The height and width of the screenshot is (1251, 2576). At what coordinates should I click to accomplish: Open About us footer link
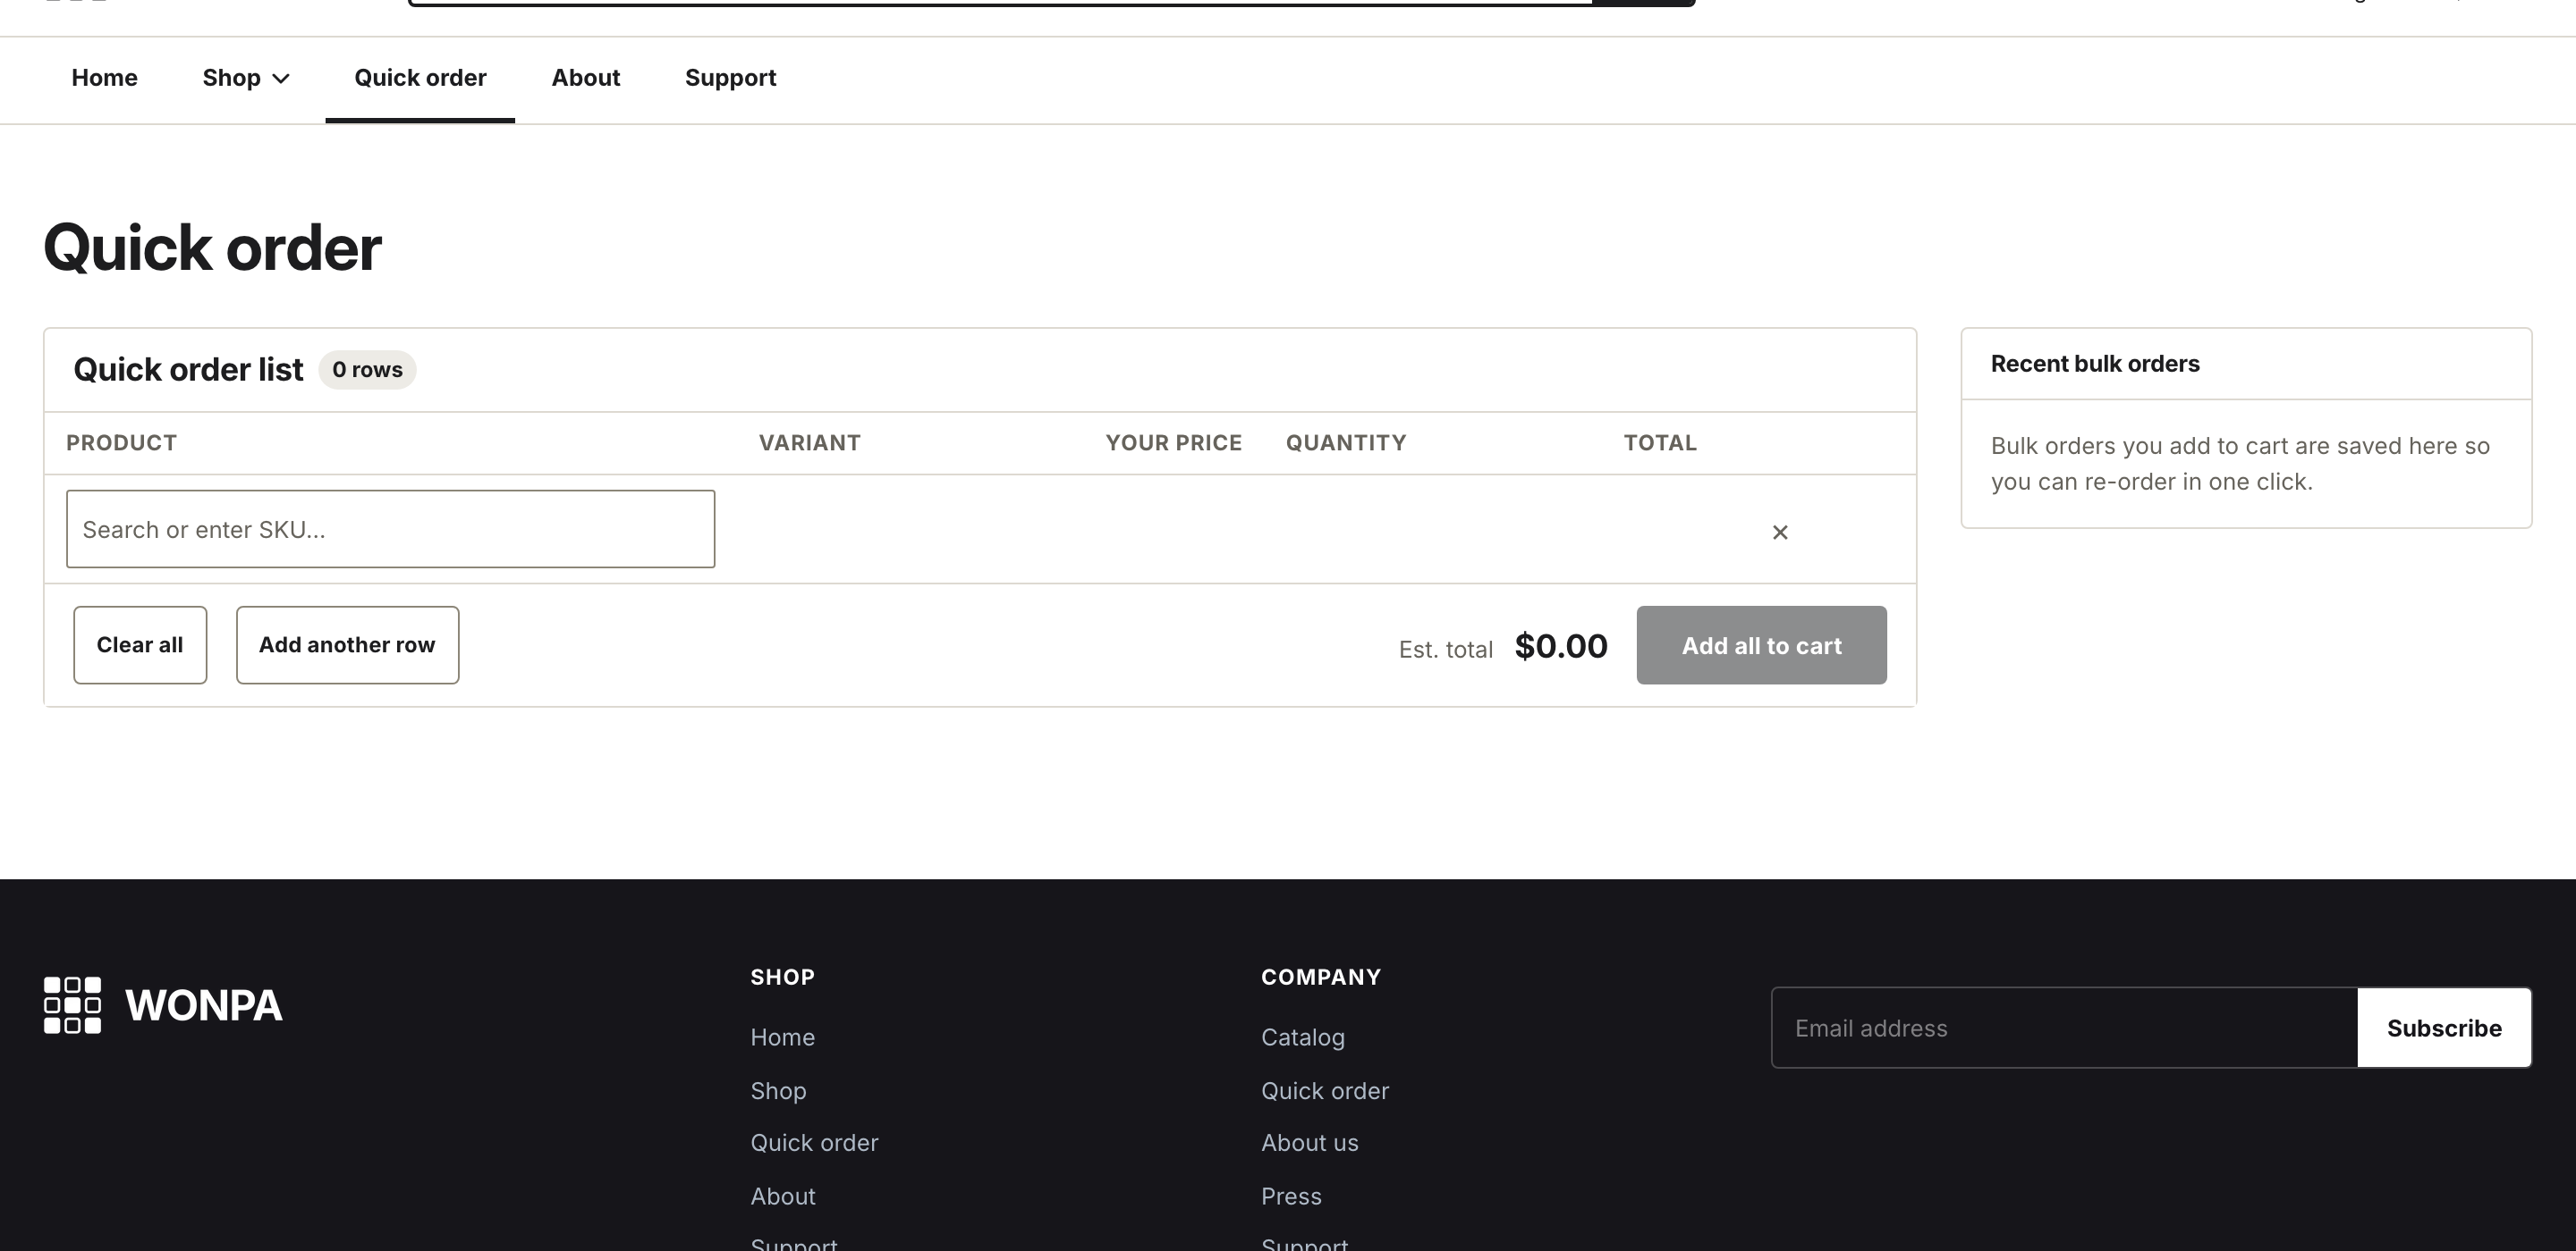(1309, 1143)
